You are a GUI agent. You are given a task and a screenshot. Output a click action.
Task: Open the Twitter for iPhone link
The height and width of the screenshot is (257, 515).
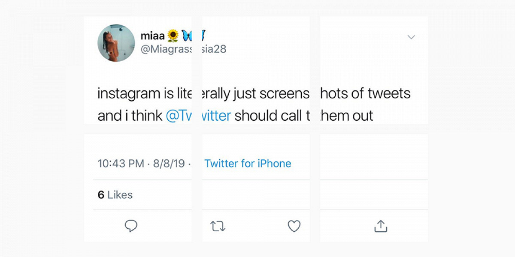248,164
